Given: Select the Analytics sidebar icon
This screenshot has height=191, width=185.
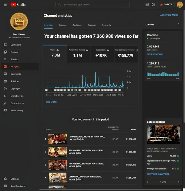Looking at the screenshot, I should pos(5,67).
